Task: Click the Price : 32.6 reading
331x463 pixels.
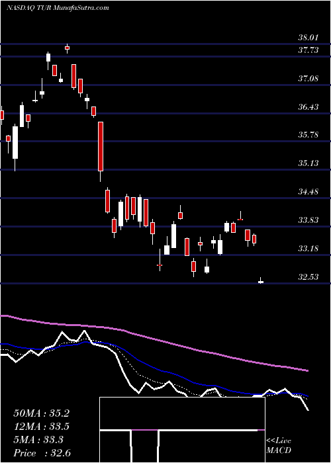Action: (x=41, y=454)
